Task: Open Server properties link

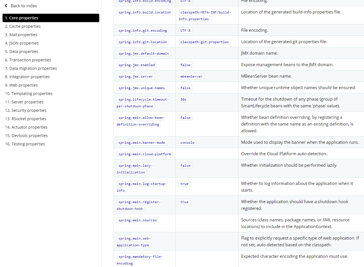Action: (x=24, y=102)
